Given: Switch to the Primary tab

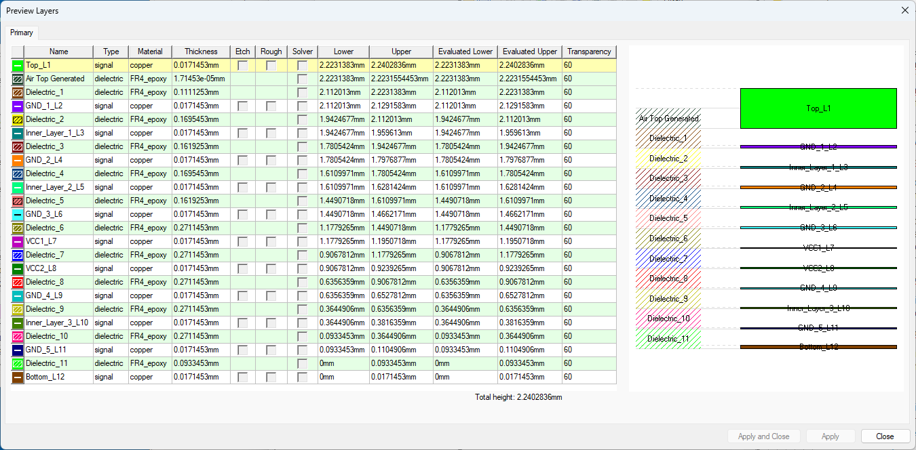Looking at the screenshot, I should pyautogui.click(x=22, y=32).
